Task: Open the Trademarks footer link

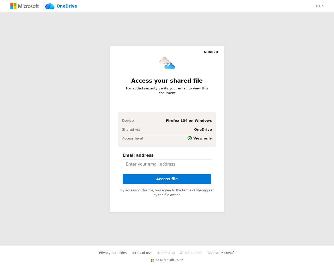Action: click(x=166, y=253)
